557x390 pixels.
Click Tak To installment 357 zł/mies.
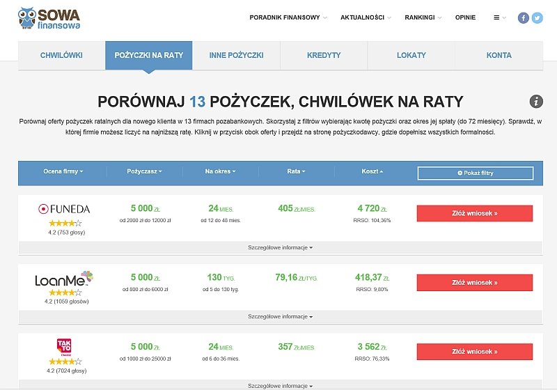pyautogui.click(x=297, y=347)
